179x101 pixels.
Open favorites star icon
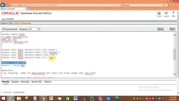174,5
